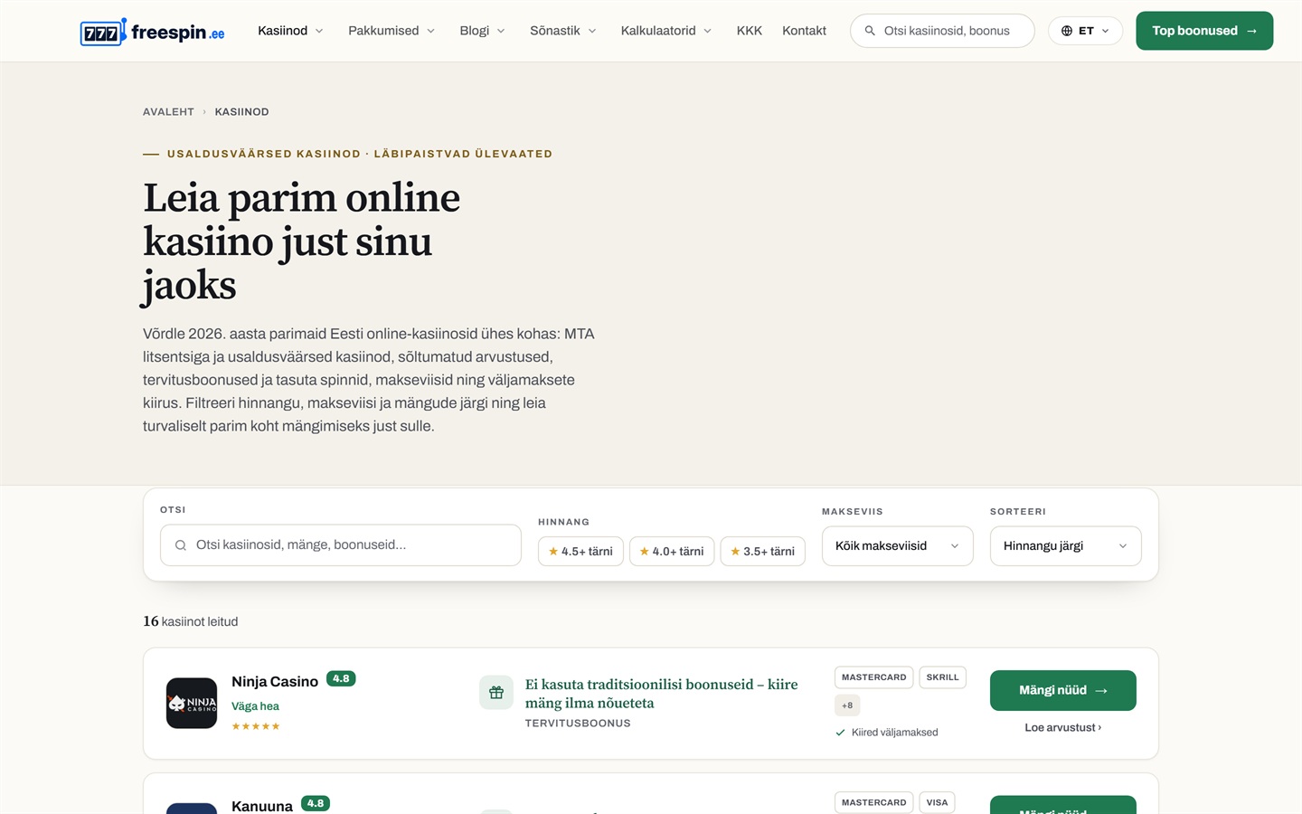Screen dimensions: 1302x814
Task: Open the Hinnangu järgi sort dropdown
Action: (1066, 546)
